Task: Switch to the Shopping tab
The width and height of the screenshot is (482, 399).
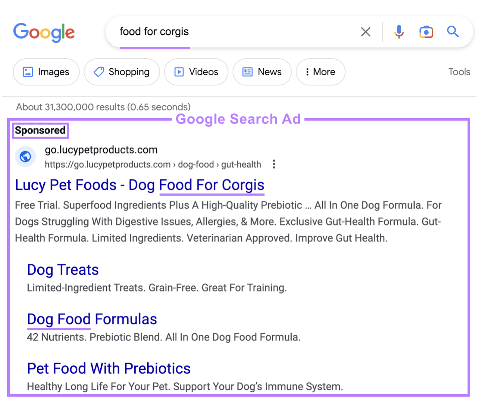Action: 122,72
